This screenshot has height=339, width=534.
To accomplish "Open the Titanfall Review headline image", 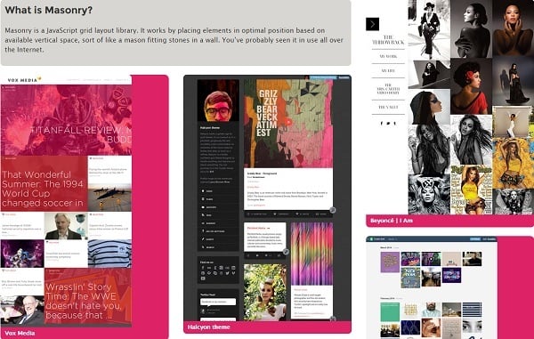I will point(66,120).
